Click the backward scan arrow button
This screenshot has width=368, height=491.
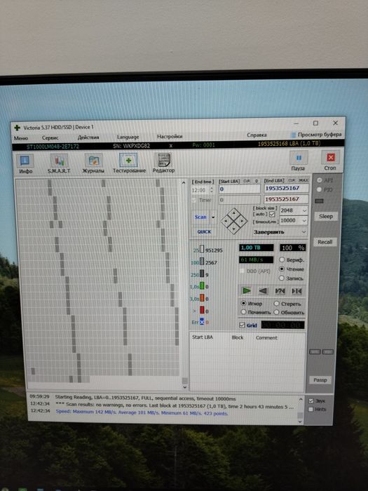point(263,291)
